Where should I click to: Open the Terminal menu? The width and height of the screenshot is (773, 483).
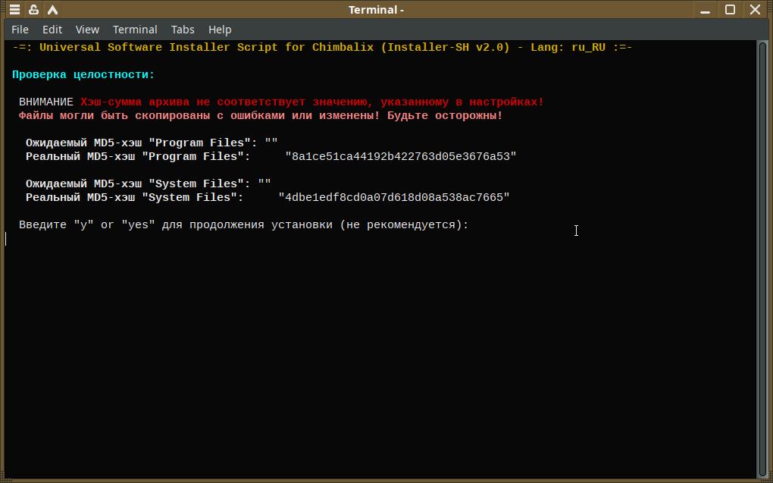click(135, 30)
